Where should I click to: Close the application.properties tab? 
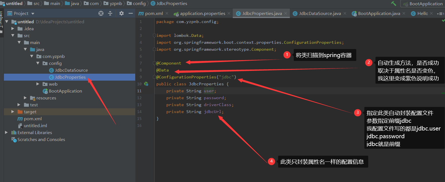[229, 13]
